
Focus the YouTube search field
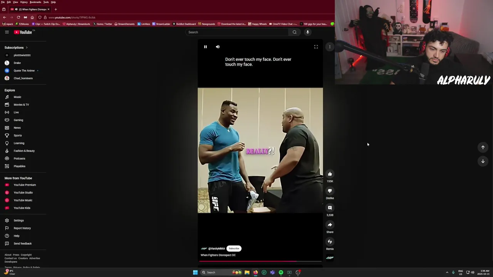click(x=237, y=32)
